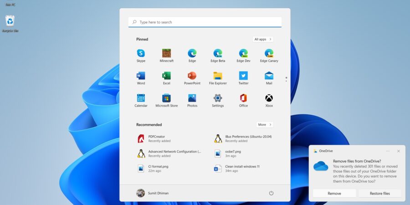This screenshot has width=410, height=205.
Task: Launch Microsoft Store
Action: click(x=166, y=101)
